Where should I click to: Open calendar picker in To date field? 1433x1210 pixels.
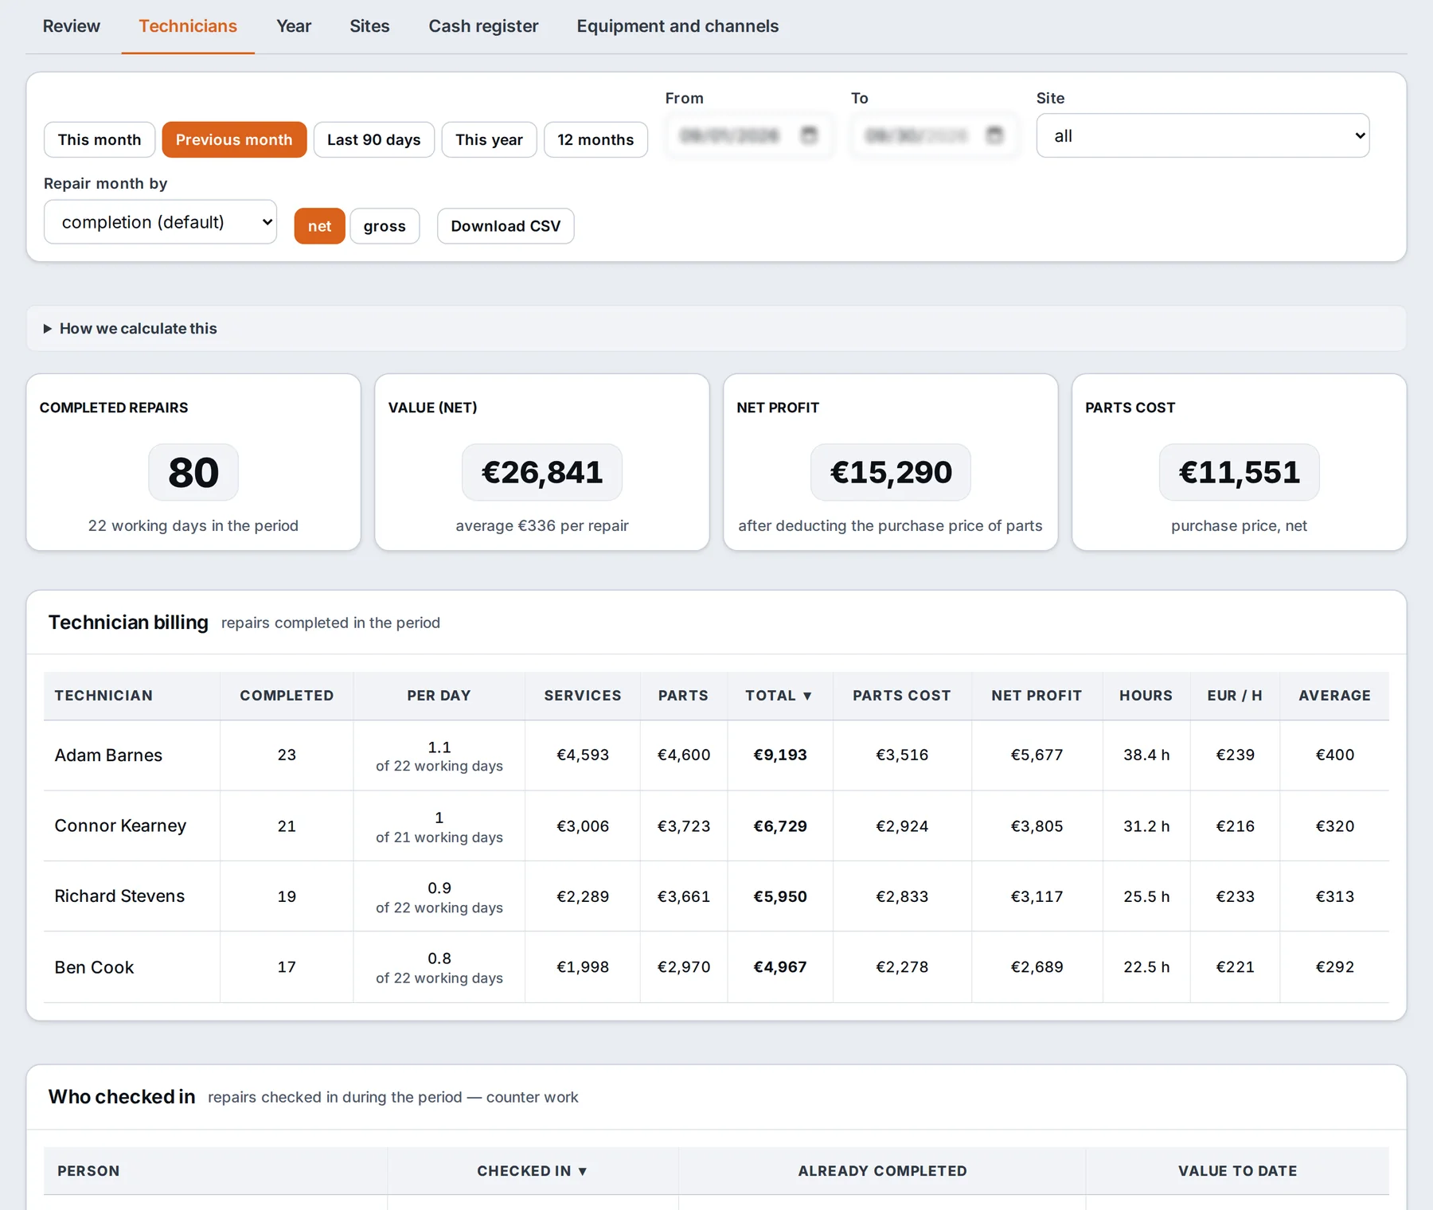pyautogui.click(x=994, y=135)
